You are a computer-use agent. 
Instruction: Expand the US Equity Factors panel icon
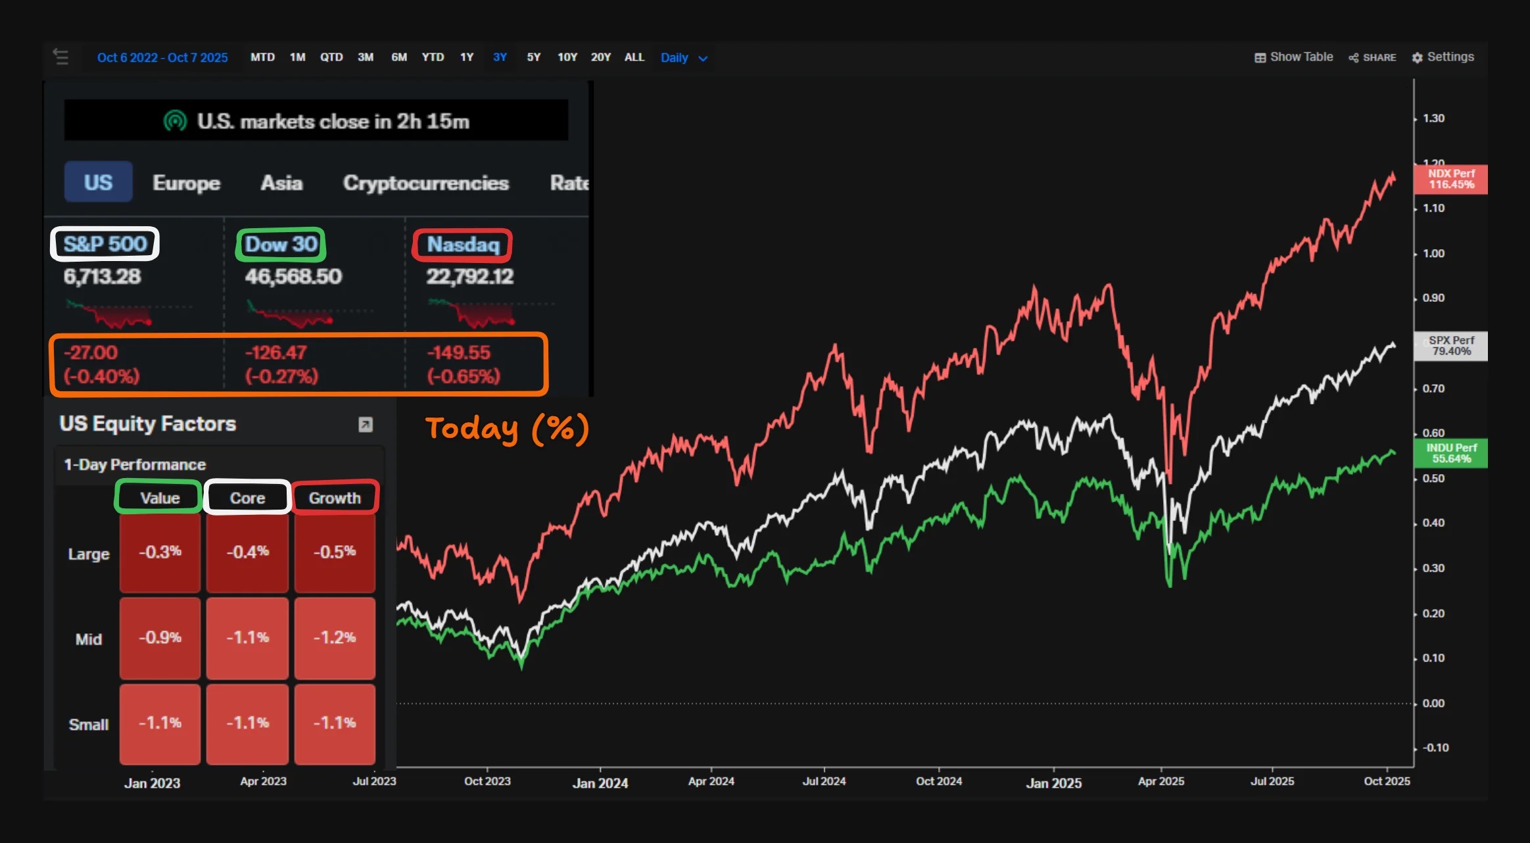[366, 425]
